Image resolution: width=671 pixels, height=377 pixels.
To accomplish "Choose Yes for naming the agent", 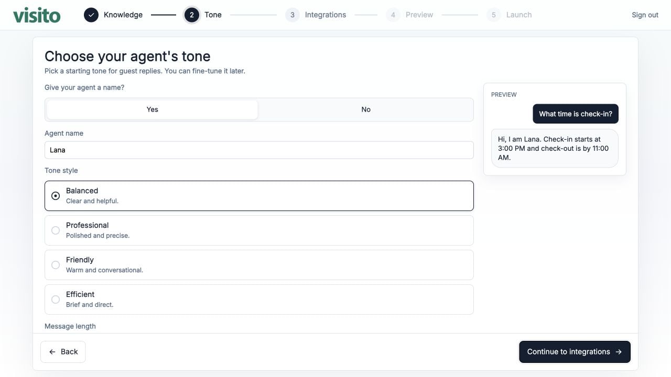I will pos(152,109).
